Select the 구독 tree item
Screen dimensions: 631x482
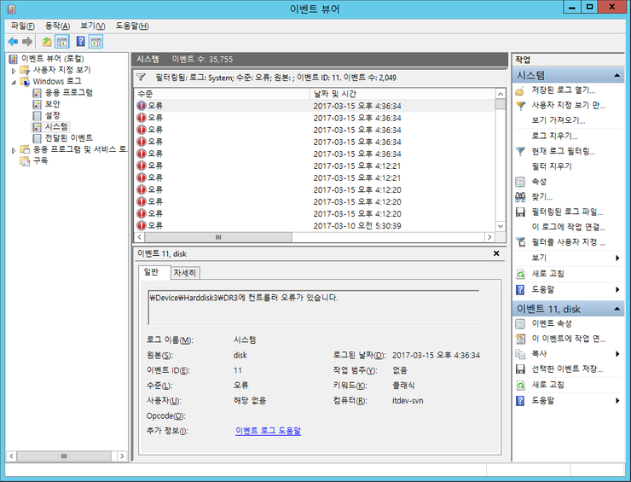pyautogui.click(x=40, y=160)
